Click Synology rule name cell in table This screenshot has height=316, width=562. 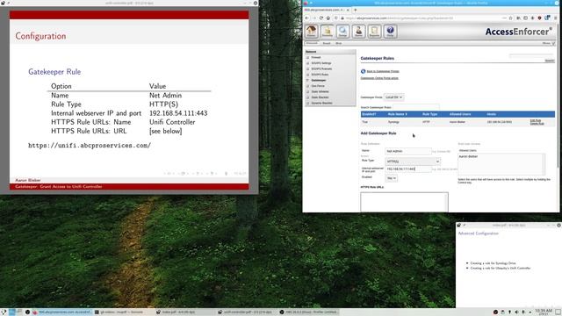[x=393, y=122]
